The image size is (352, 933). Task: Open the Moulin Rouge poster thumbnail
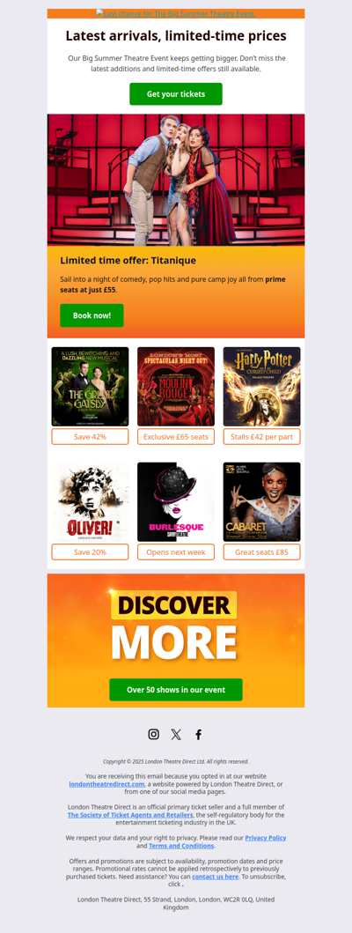tap(176, 387)
